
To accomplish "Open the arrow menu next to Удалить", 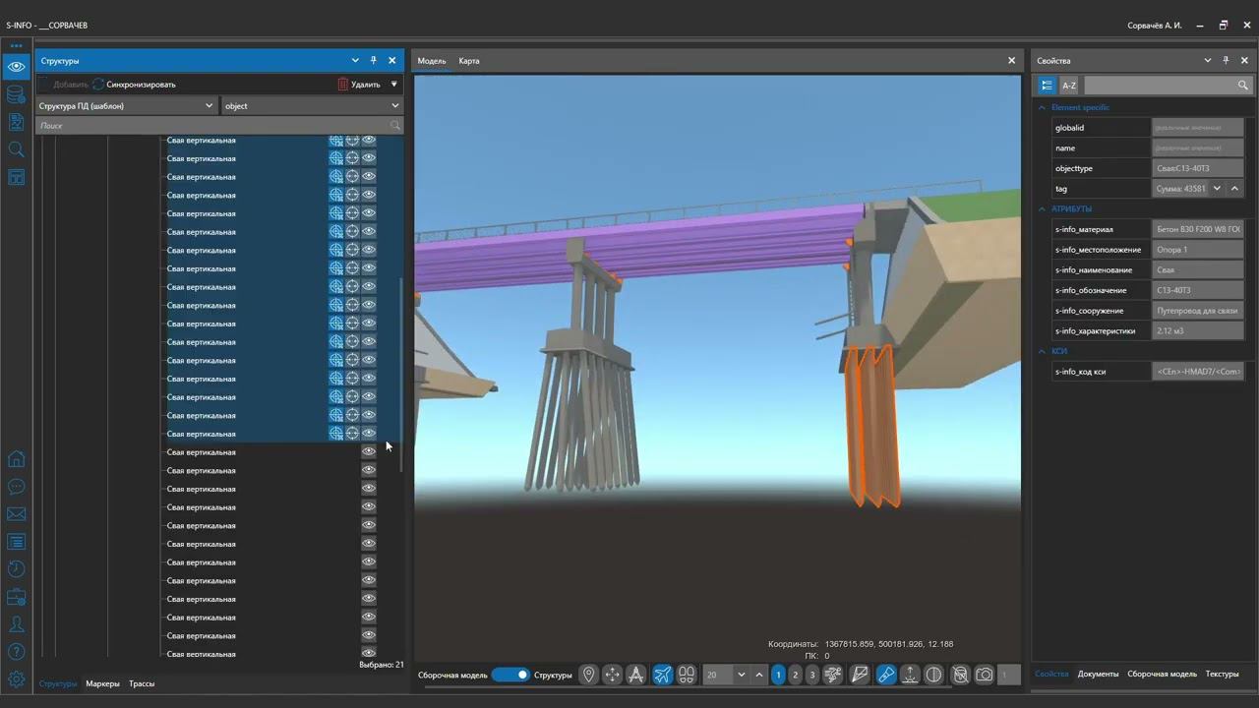I will point(394,85).
